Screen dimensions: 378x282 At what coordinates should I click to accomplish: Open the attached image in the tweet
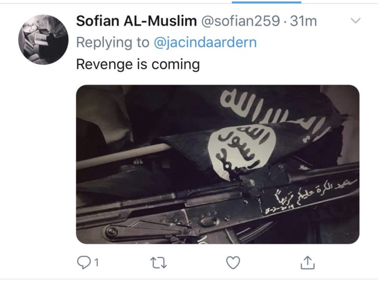click(218, 164)
